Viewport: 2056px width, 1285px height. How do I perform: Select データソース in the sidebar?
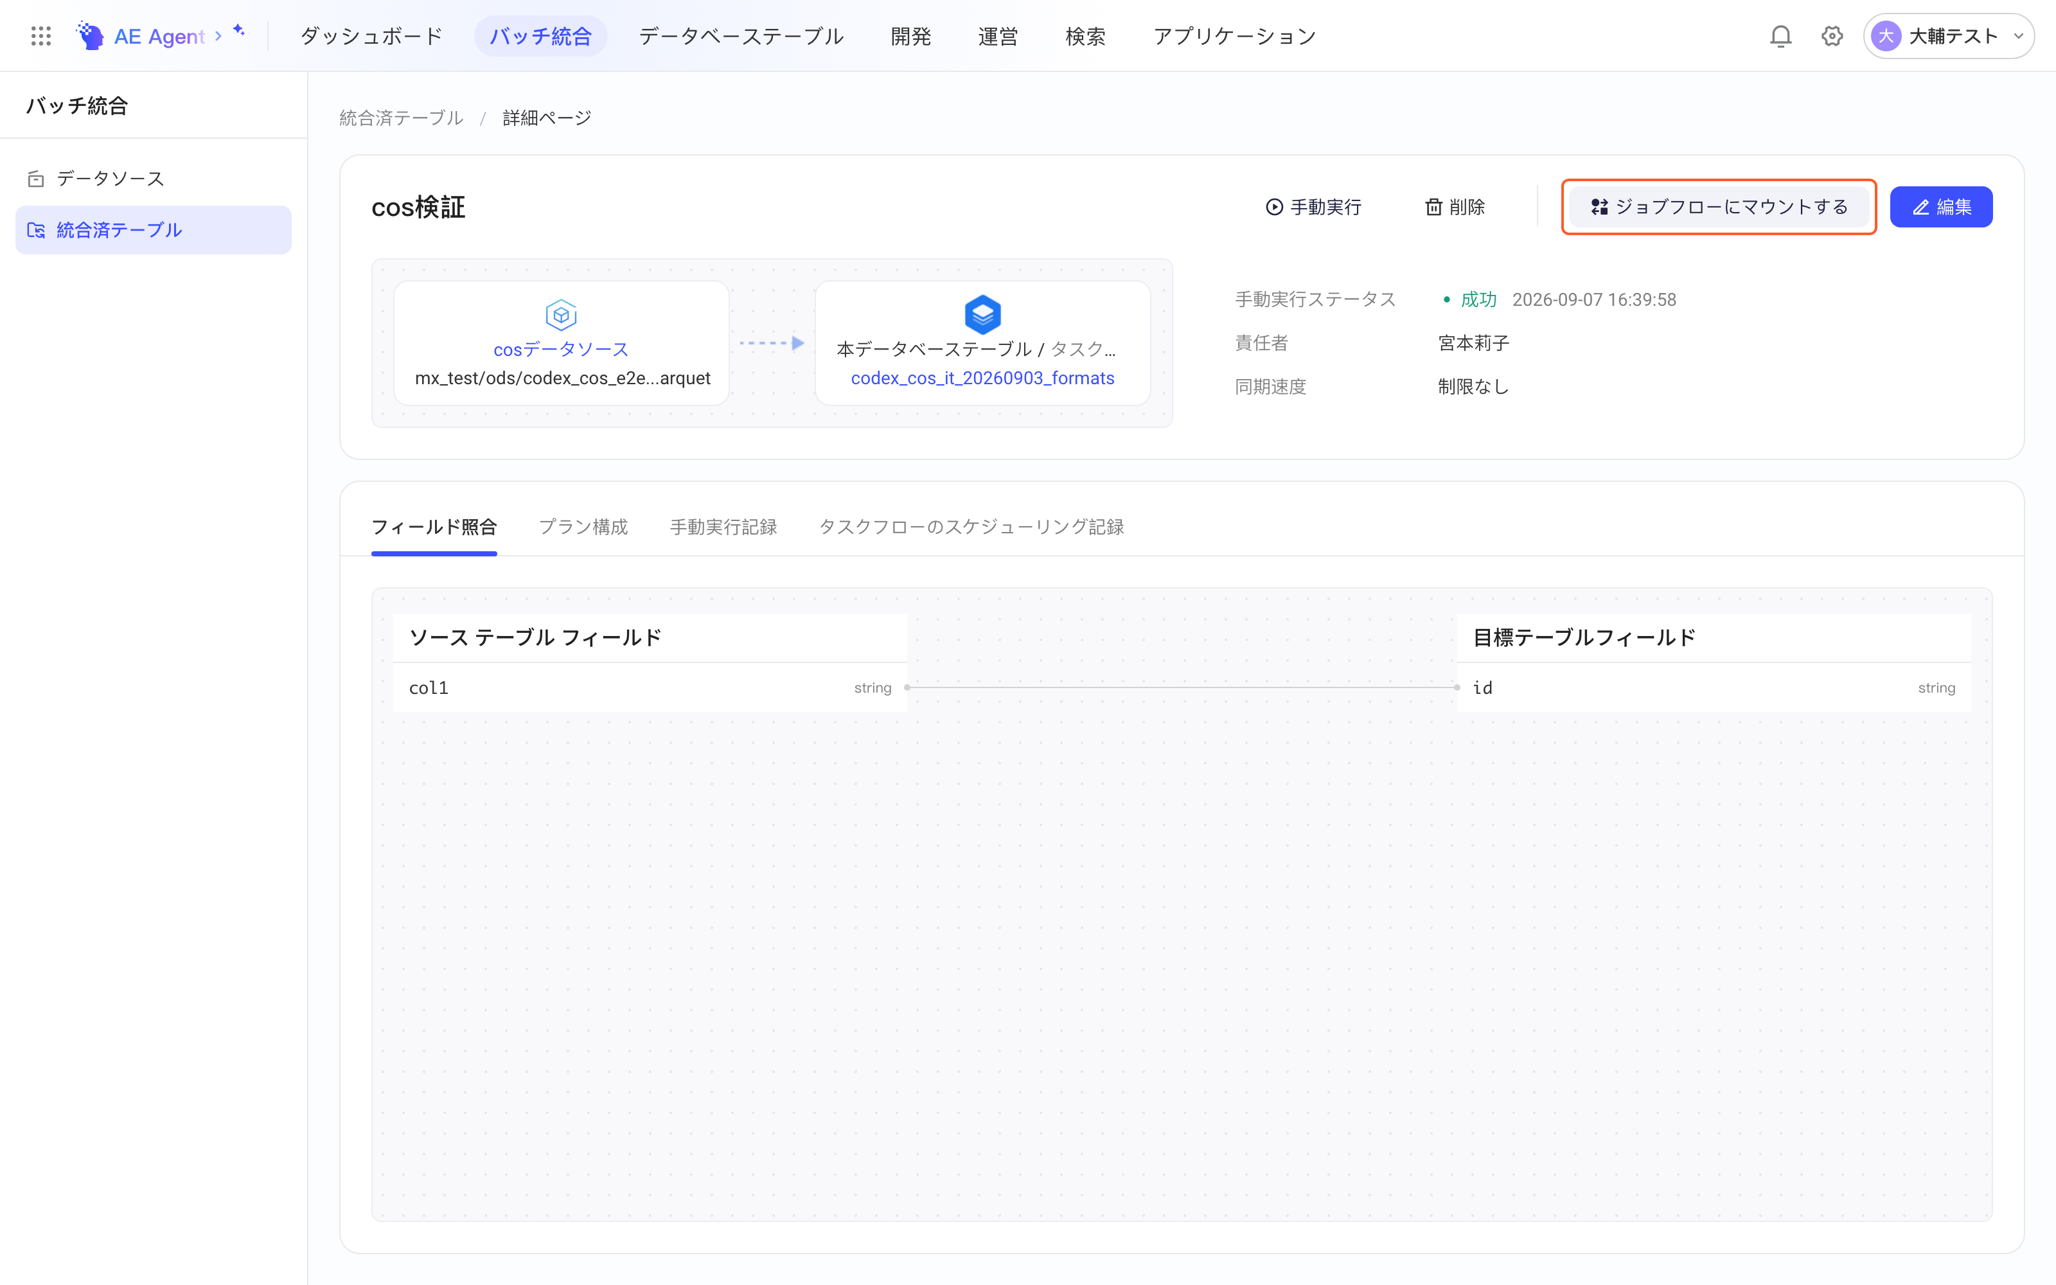click(x=153, y=179)
